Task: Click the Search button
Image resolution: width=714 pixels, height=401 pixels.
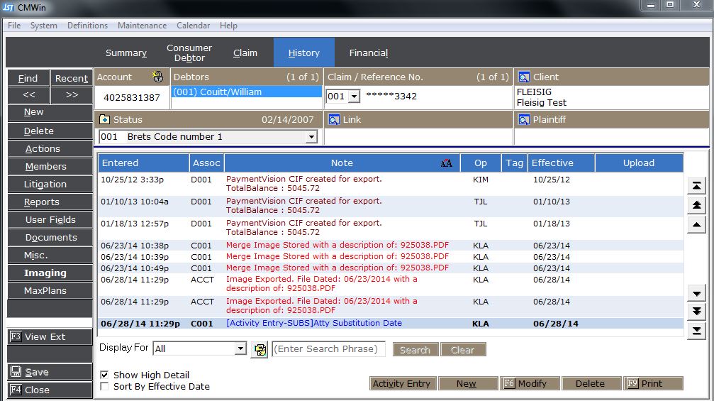Action: coord(415,350)
